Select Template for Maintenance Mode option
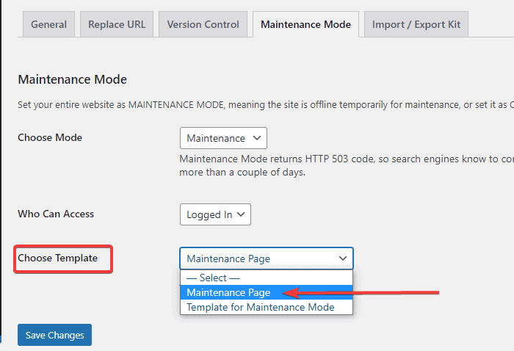514x351 pixels. [x=260, y=307]
